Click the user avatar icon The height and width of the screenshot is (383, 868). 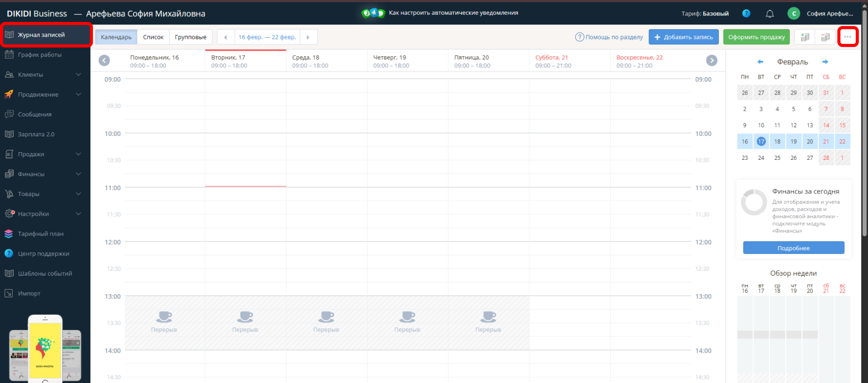pyautogui.click(x=793, y=14)
